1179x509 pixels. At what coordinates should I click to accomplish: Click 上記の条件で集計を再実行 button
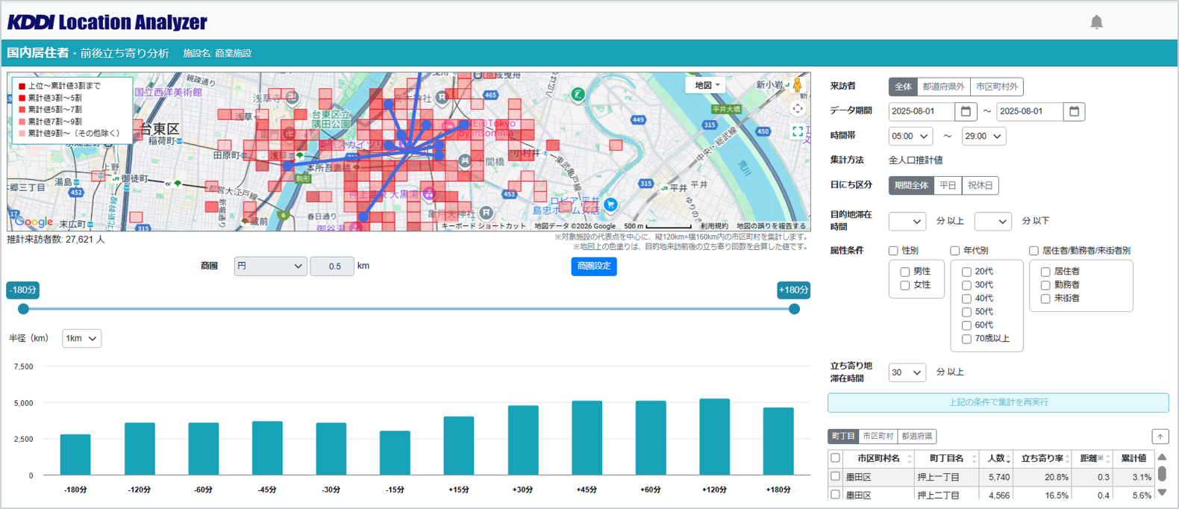point(998,402)
